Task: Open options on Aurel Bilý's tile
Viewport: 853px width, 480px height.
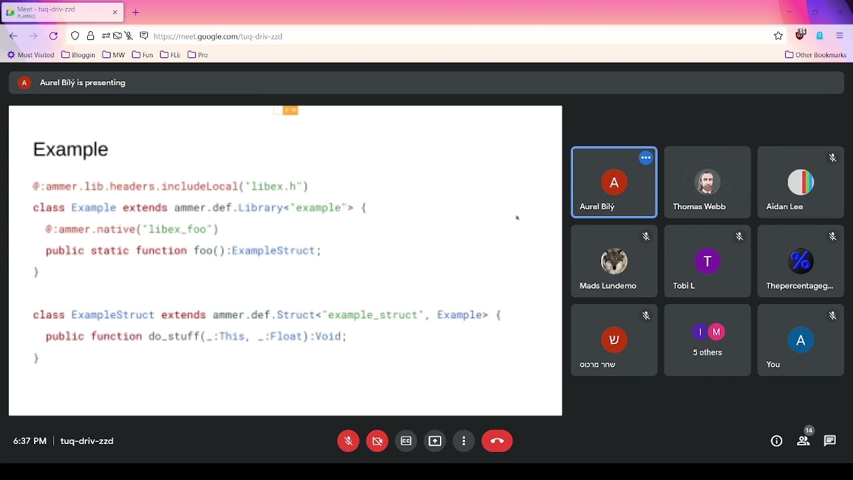Action: pos(646,158)
